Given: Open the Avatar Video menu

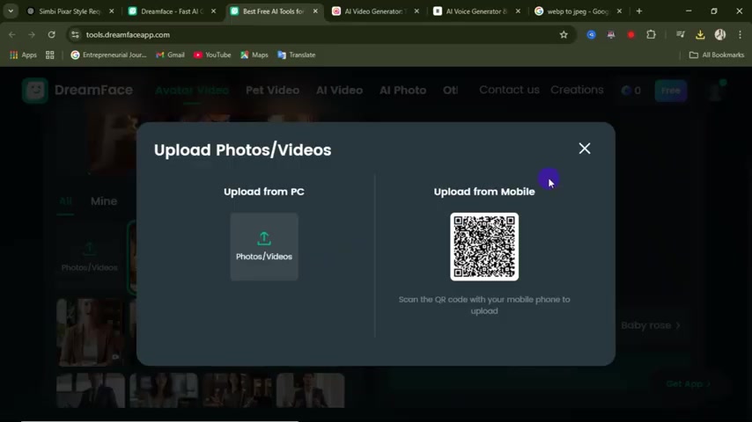Looking at the screenshot, I should point(192,90).
